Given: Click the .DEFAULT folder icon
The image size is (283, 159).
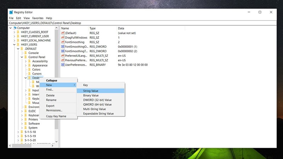Looking at the screenshot, I should [x=22, y=48].
